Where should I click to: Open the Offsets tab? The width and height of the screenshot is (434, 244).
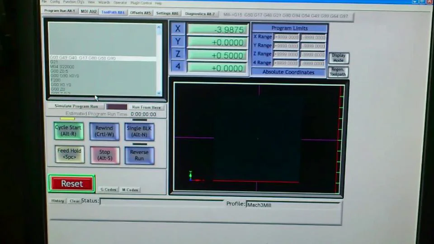140,13
